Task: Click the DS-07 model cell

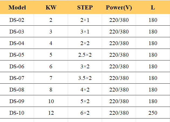Action: [x=17, y=78]
